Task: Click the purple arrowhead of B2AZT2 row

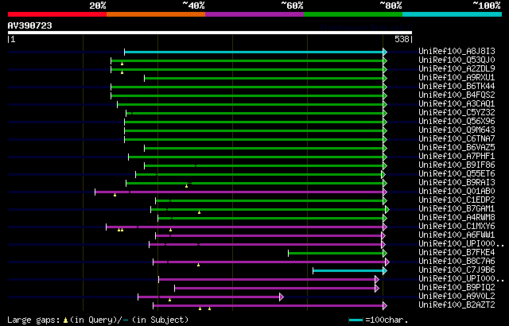Action: coord(385,306)
